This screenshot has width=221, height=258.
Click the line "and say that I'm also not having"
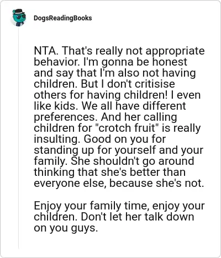(x=114, y=73)
